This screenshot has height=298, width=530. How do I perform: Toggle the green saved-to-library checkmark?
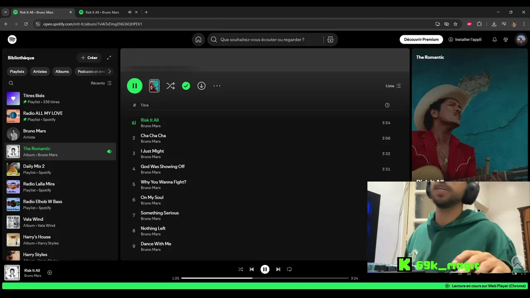pos(186,86)
